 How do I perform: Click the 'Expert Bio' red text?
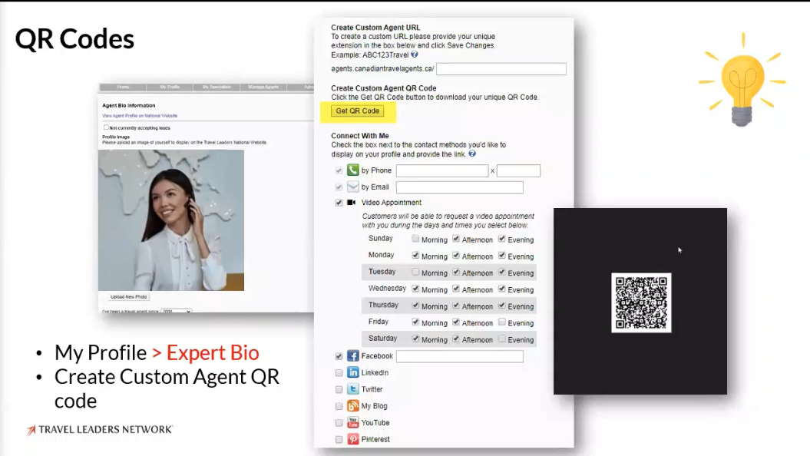(213, 352)
